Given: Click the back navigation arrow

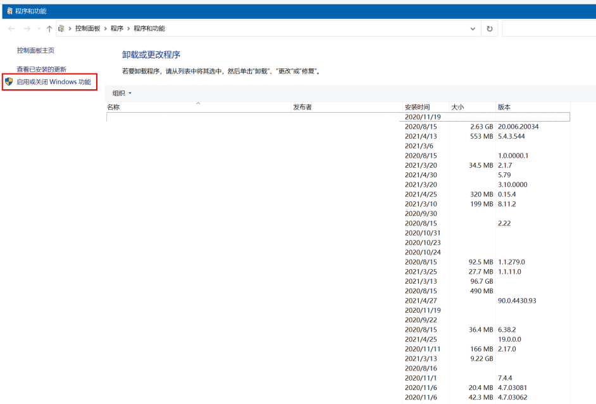Looking at the screenshot, I should coord(10,28).
